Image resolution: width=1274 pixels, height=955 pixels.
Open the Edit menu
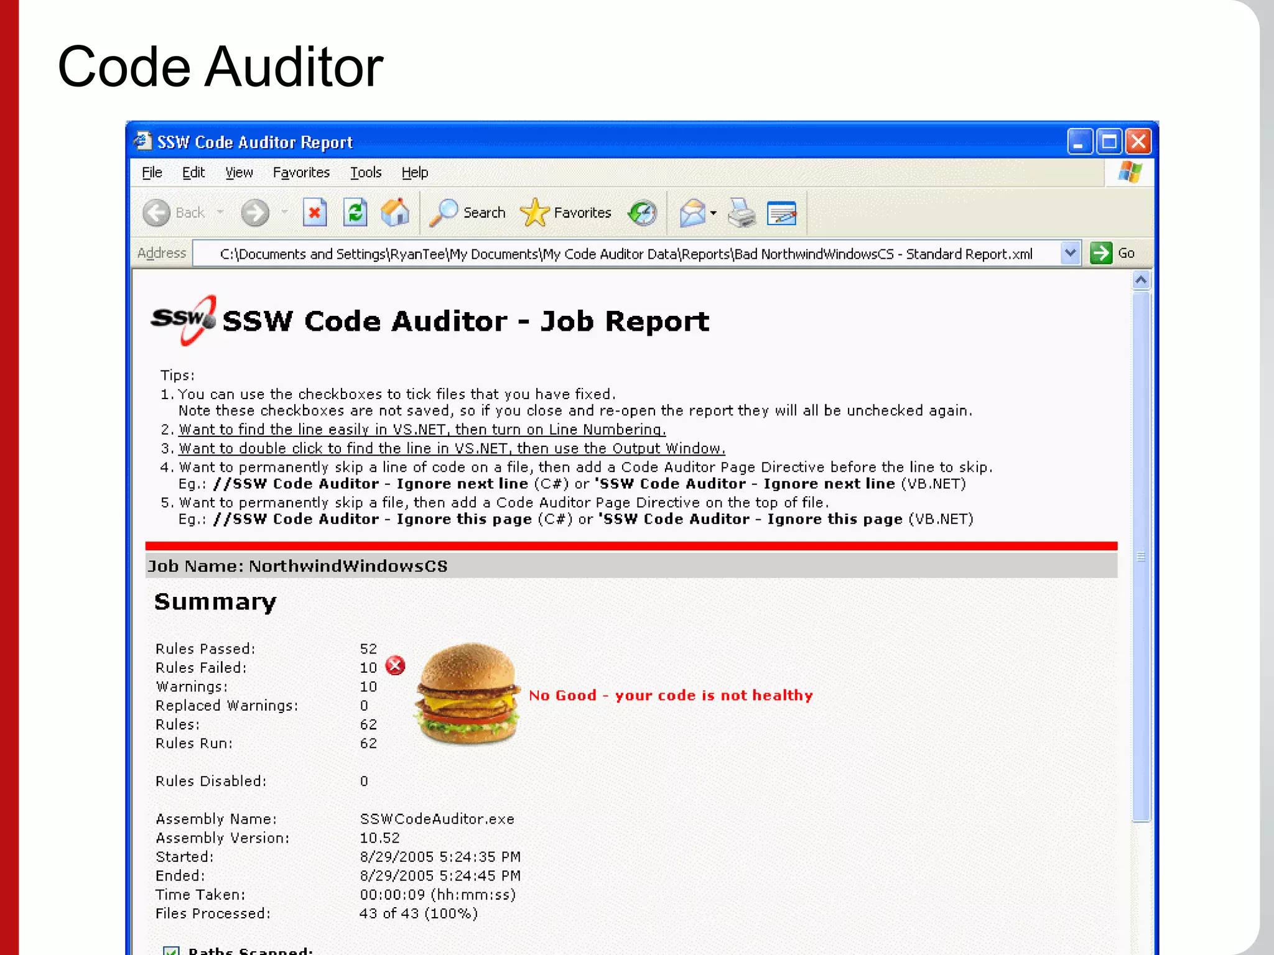click(193, 172)
